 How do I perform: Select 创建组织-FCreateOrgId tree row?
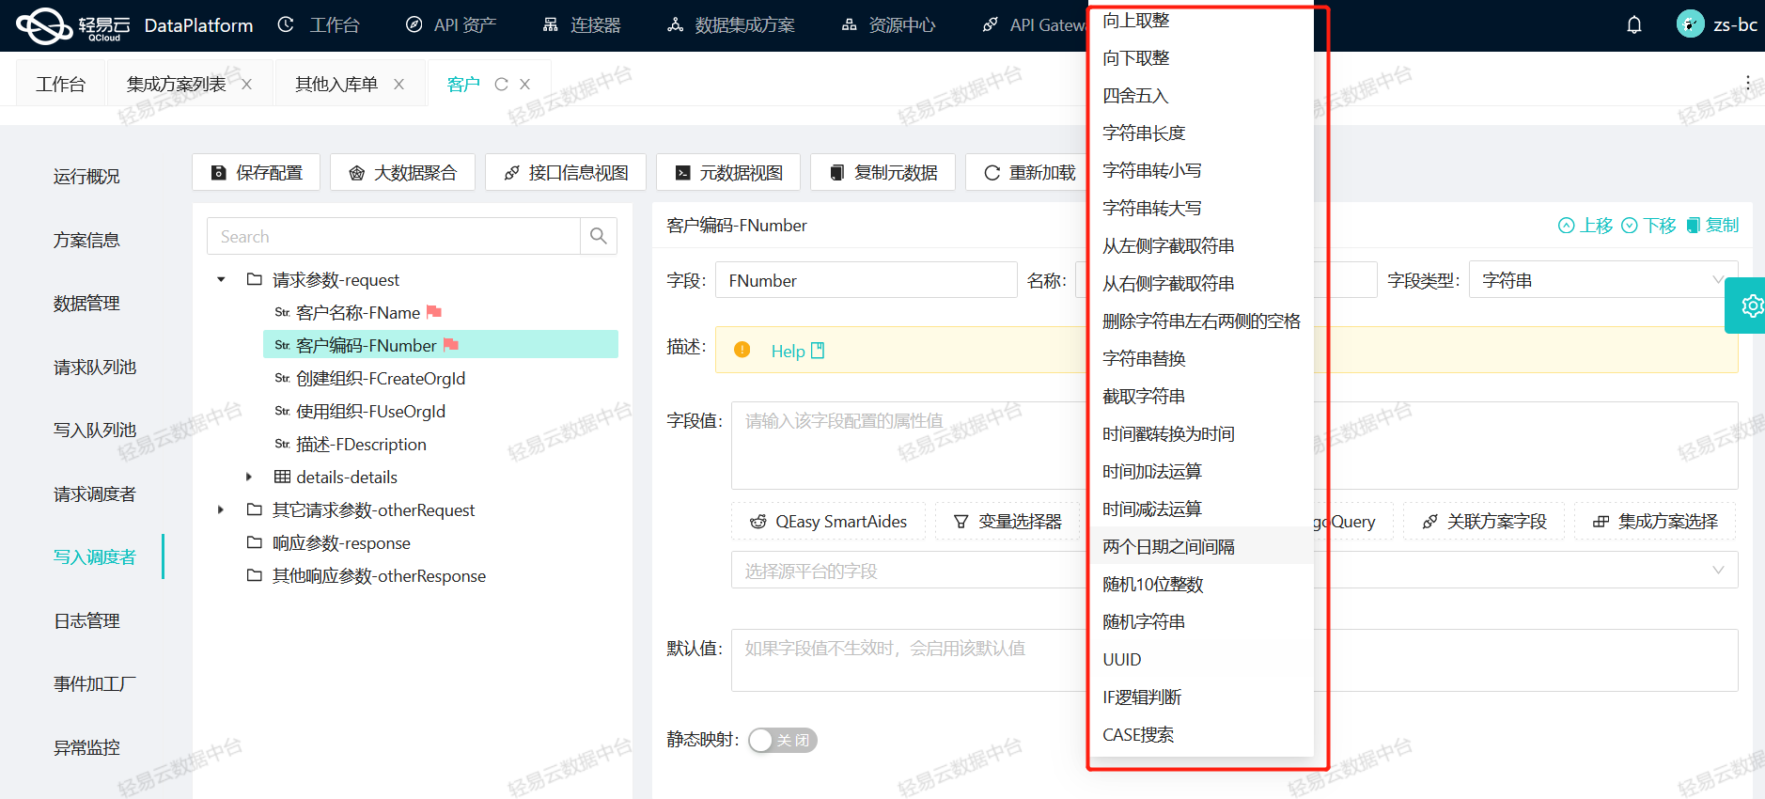coord(441,378)
